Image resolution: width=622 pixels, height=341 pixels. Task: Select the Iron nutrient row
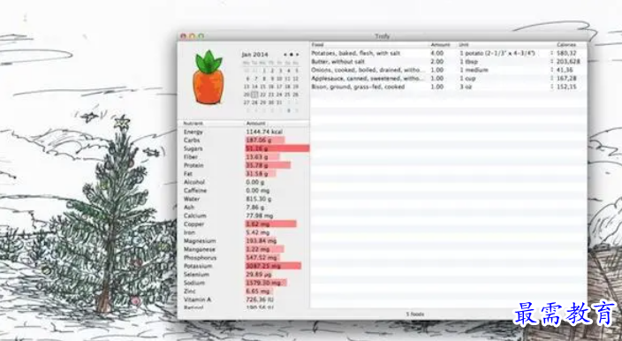[244, 232]
